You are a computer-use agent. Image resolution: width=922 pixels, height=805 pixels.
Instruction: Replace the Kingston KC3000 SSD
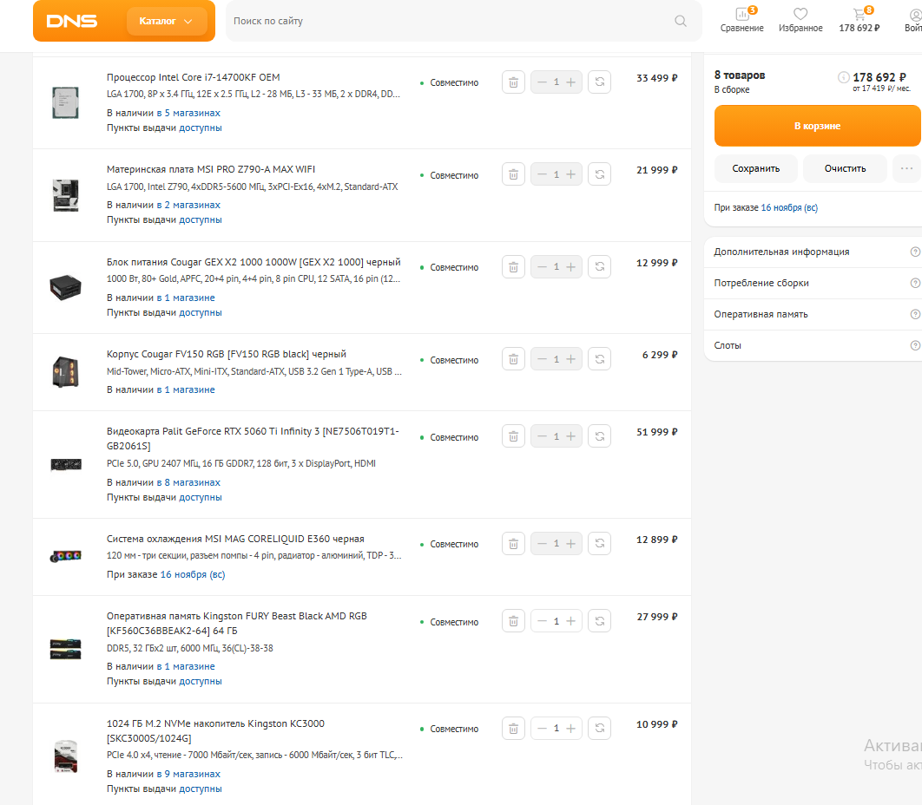coord(600,729)
